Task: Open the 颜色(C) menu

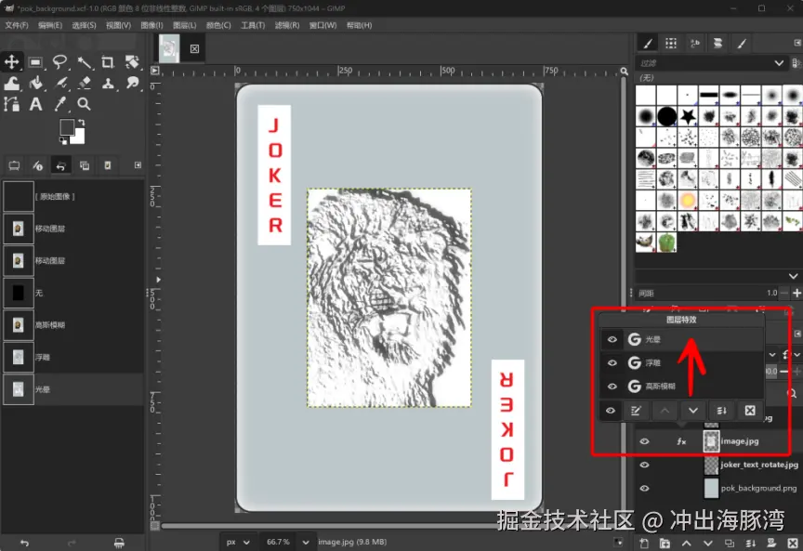Action: click(x=218, y=25)
